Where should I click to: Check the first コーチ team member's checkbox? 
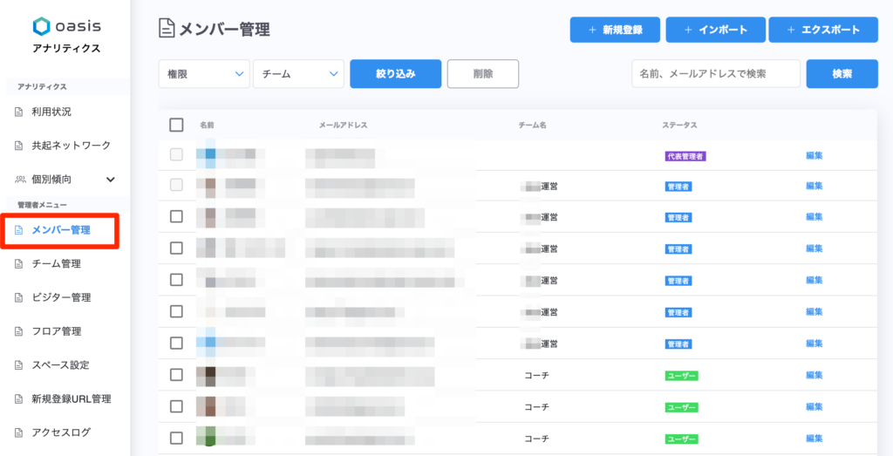(176, 375)
